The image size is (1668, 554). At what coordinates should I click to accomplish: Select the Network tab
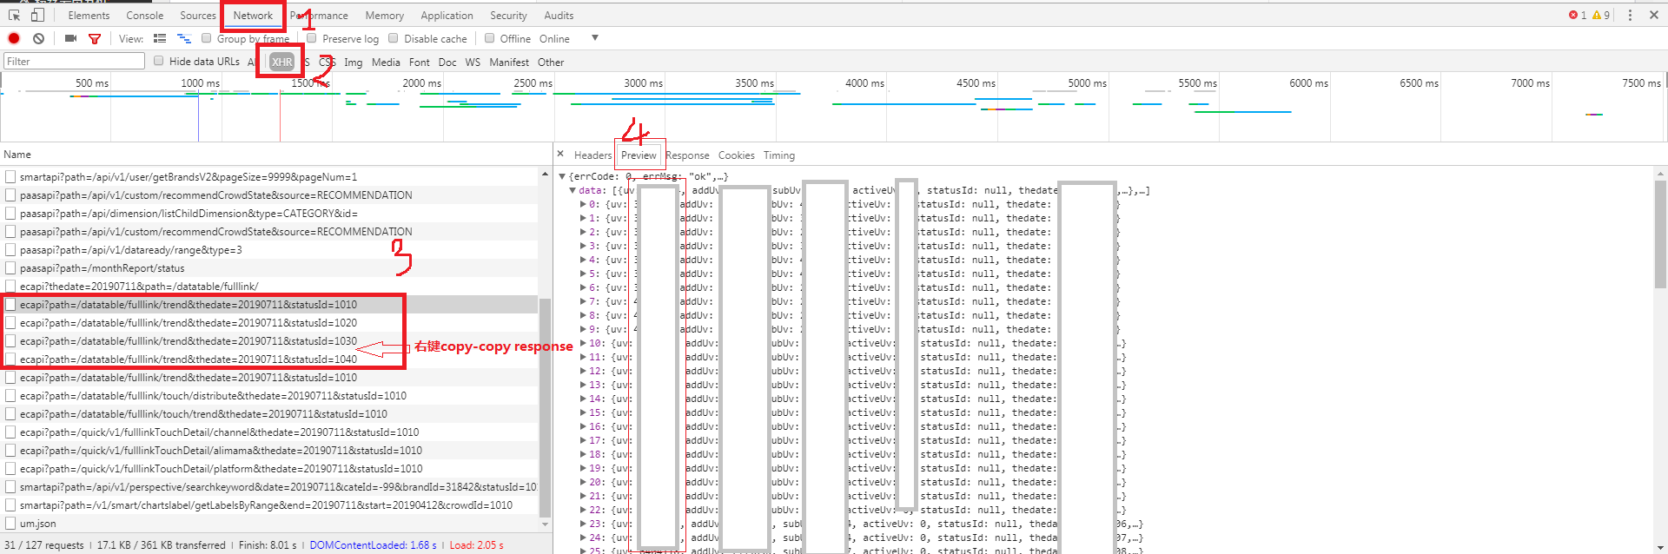253,16
